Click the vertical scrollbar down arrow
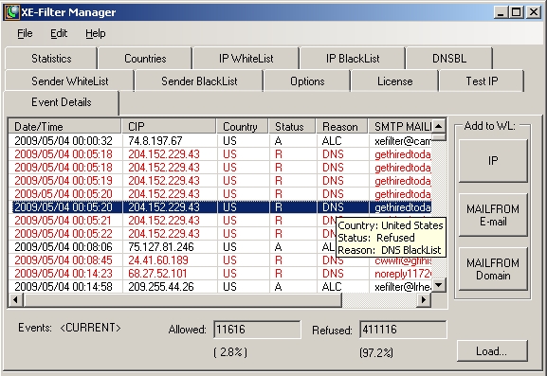547x376 pixels. coord(439,285)
